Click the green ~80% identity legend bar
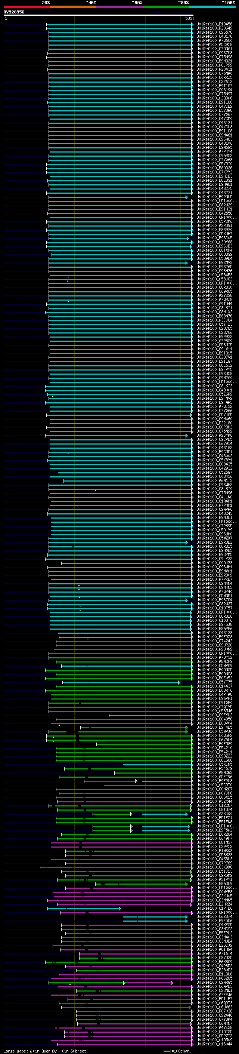This screenshot has width=239, height=1054. coord(166,7)
